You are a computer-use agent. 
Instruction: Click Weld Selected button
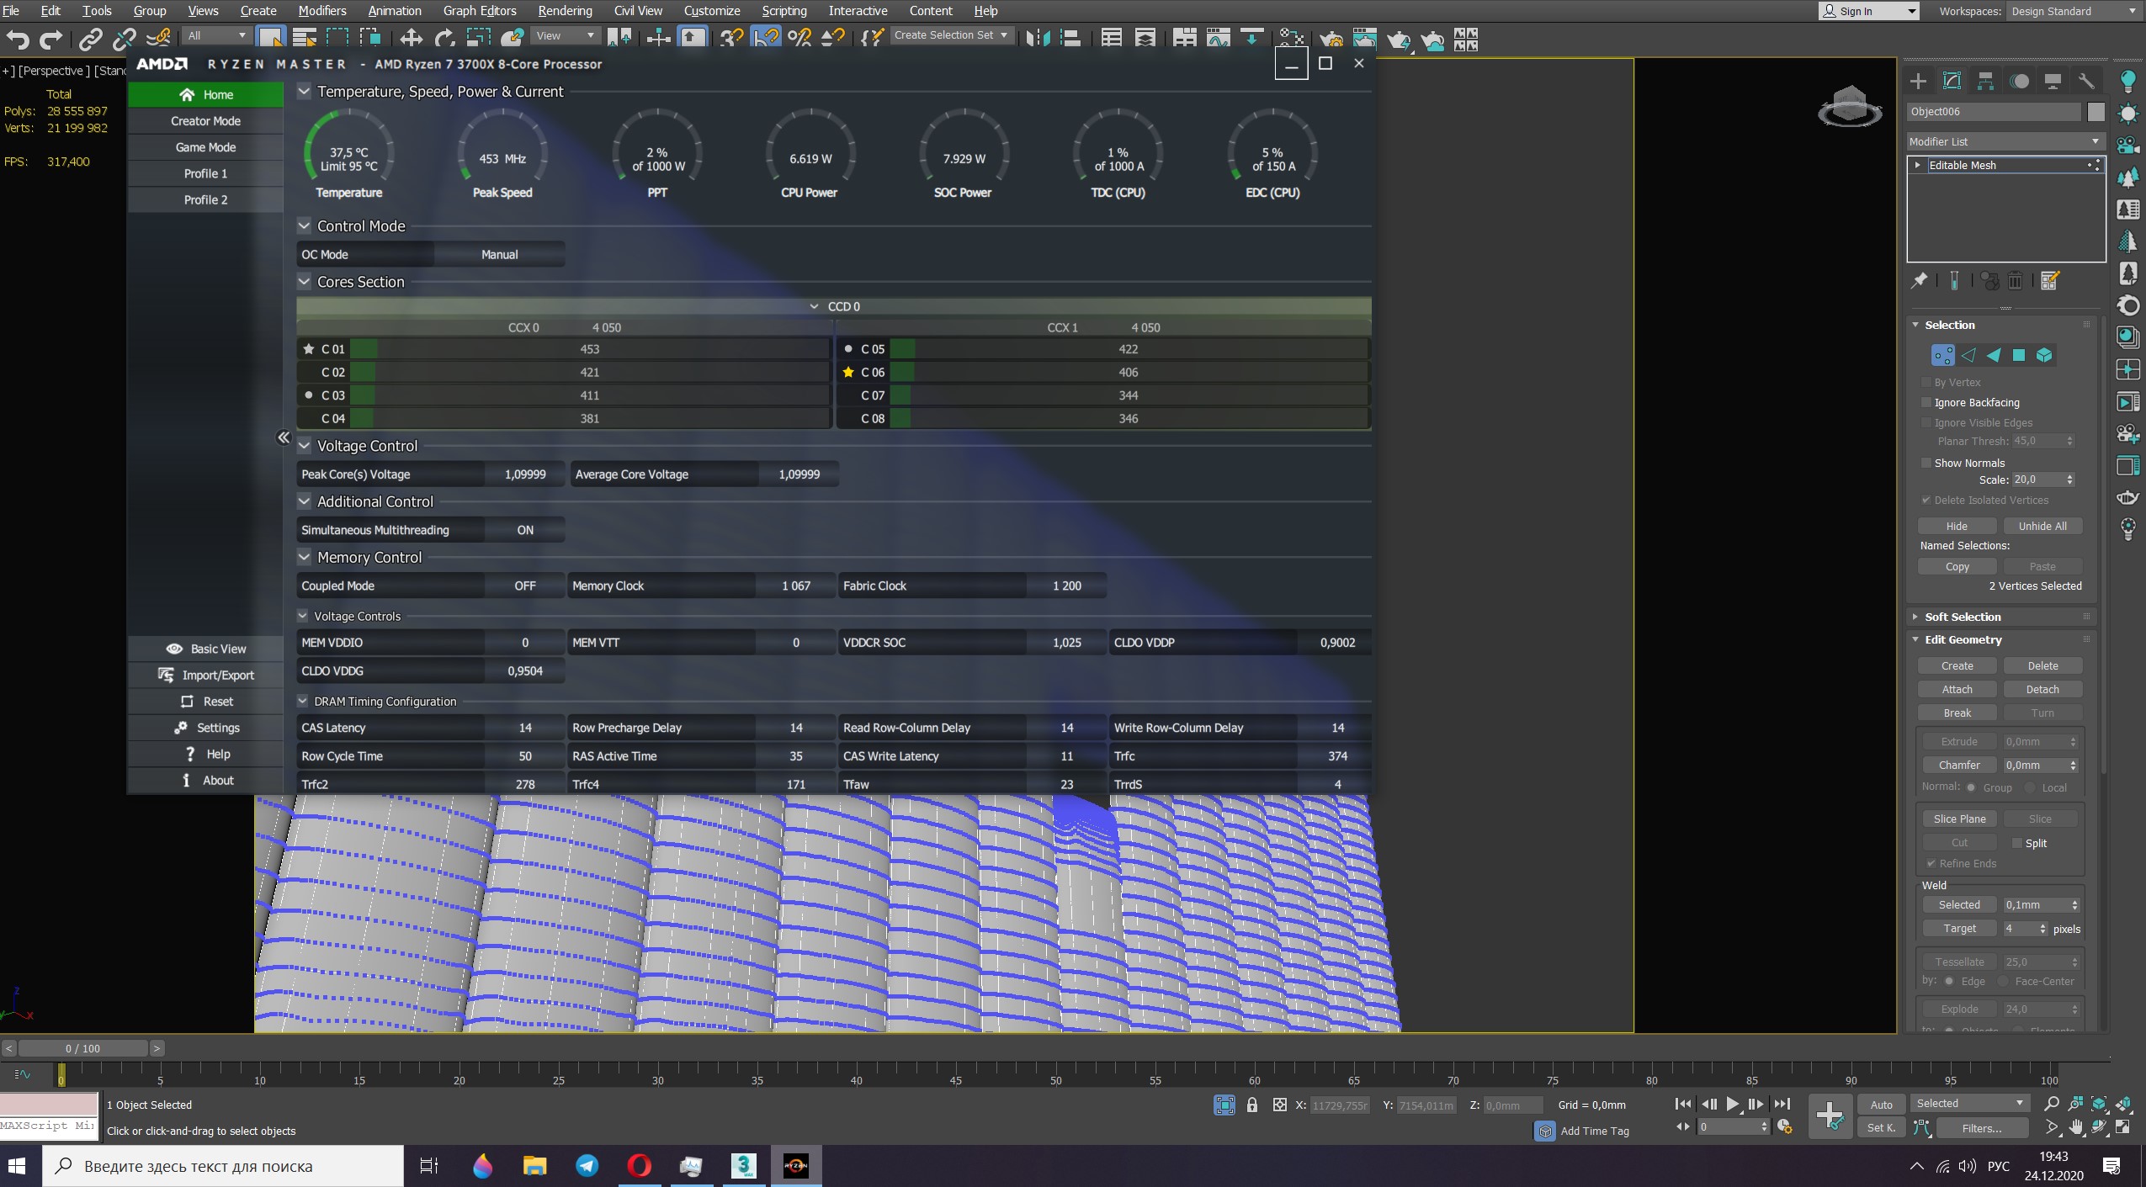click(1959, 904)
